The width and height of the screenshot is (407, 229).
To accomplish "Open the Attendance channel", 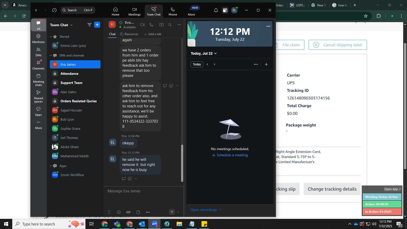I will (75, 74).
